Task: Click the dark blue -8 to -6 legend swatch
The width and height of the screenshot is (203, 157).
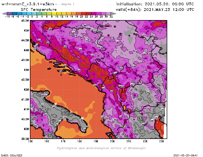Action: 14,13
